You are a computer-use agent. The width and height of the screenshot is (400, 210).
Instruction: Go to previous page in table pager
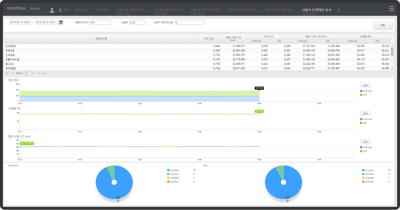12,73
